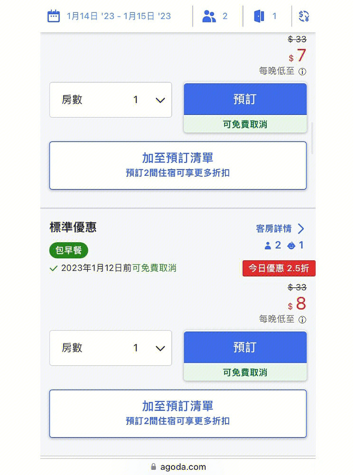The width and height of the screenshot is (356, 475).
Task: Click the adult occupancy person icon showing 2
Action: tap(268, 245)
